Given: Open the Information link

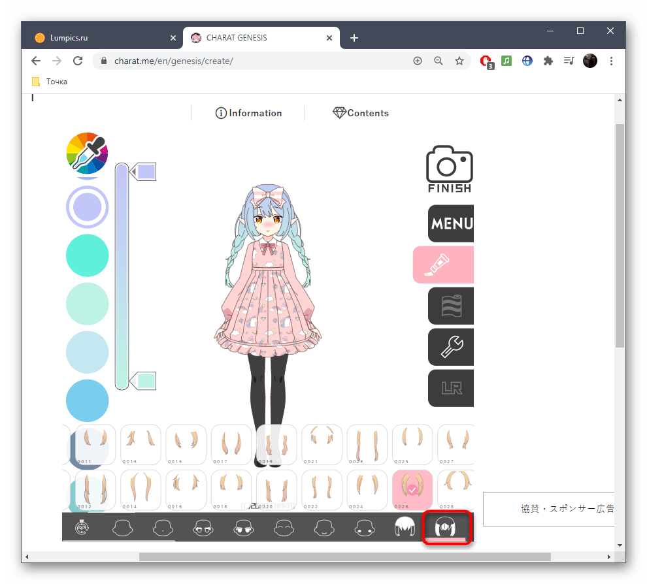Looking at the screenshot, I should click(x=248, y=113).
